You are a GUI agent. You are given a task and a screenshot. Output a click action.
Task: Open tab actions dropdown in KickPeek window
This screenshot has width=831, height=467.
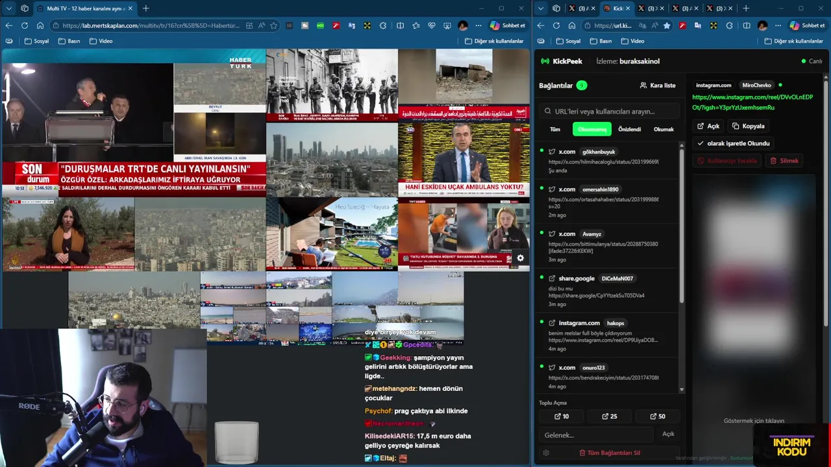click(x=540, y=8)
